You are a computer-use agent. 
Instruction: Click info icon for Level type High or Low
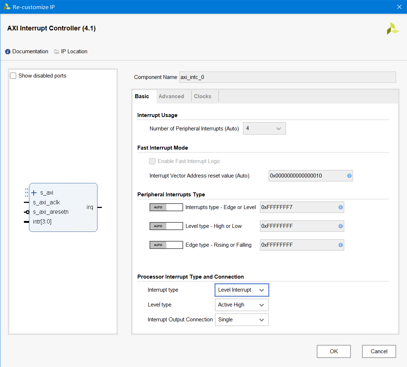coord(341,226)
